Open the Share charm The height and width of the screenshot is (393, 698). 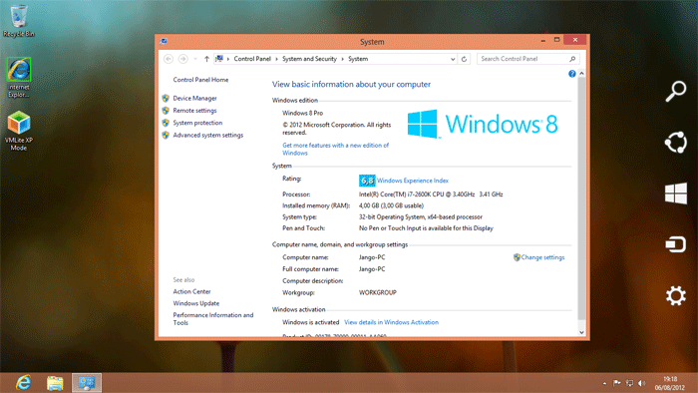point(675,143)
